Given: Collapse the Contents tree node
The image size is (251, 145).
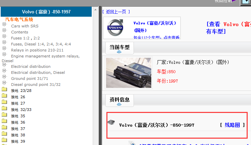Looking at the screenshot, I should 4,30.
